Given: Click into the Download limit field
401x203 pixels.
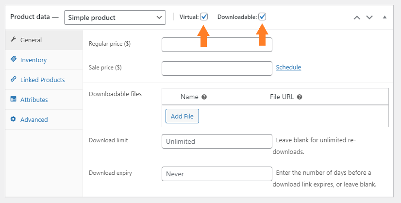Looking at the screenshot, I should (217, 141).
